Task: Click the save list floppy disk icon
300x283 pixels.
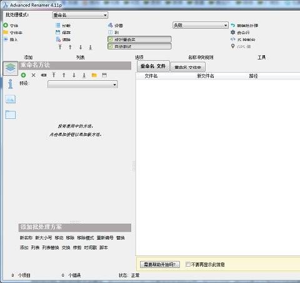Action: point(58,33)
